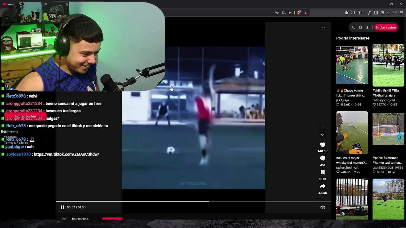Open the browser hamburger main menu
Screen dimensions: 406x228
point(401,13)
